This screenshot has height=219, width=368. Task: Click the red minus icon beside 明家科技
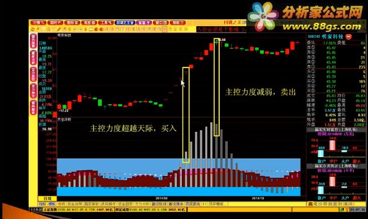[x=349, y=37]
